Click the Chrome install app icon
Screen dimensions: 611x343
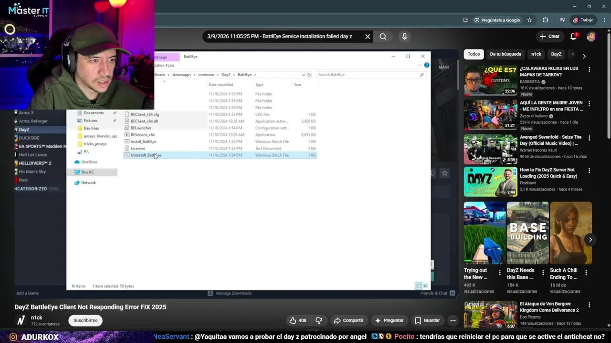click(465, 20)
